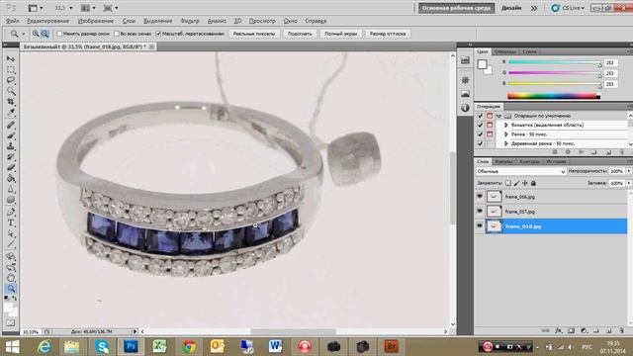Screen dimensions: 633x356
Task: Enable 'Resize windows to fit' checkbox
Action: click(59, 34)
